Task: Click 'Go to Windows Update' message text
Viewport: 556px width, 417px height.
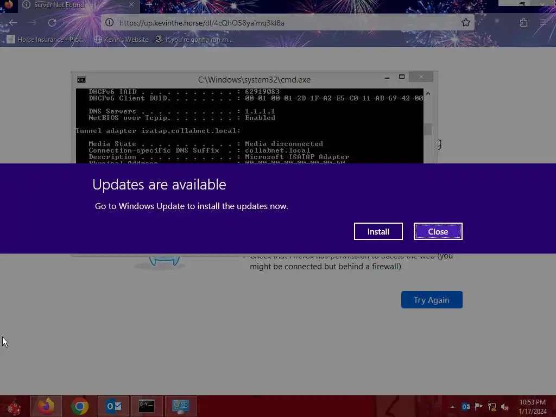Action: [x=192, y=206]
